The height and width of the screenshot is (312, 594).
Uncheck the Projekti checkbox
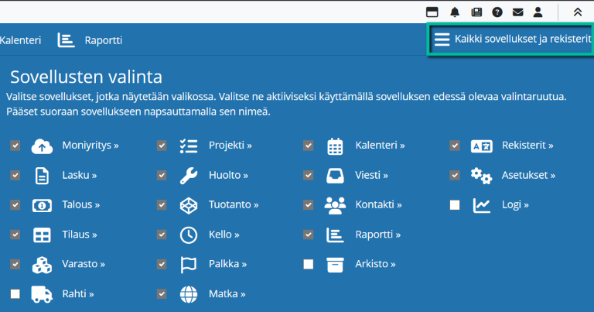click(162, 146)
